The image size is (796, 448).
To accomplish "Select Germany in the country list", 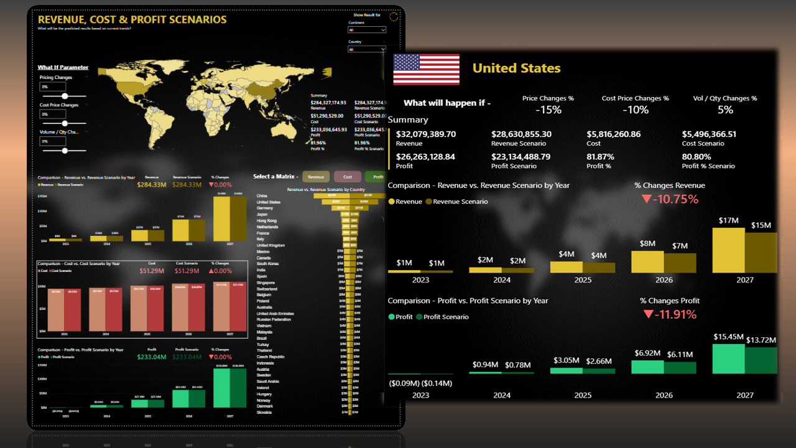I will [265, 208].
